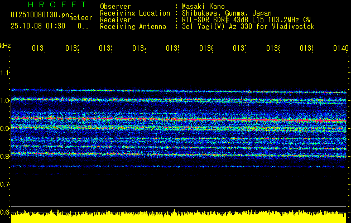Click the 0134 time marker
Image resolution: width=351 pixels, height=223 pixels.
point(139,48)
